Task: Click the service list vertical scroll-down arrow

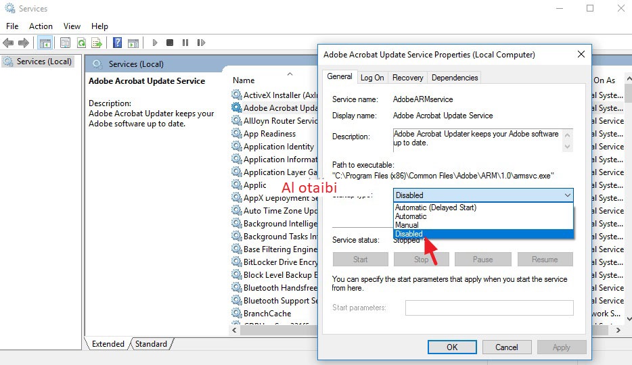Action: point(629,319)
